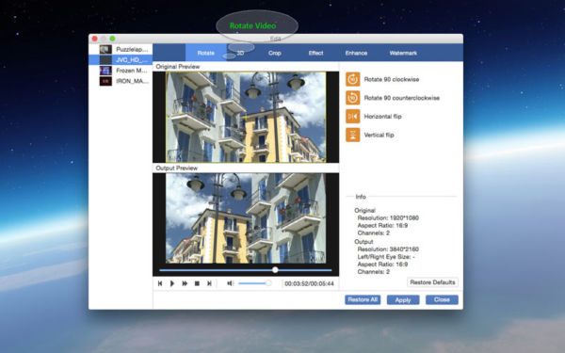The width and height of the screenshot is (565, 353).
Task: Click the Original Preview video frame
Action: click(246, 117)
